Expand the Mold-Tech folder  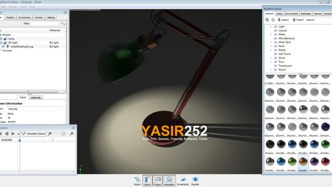[x=271, y=42]
